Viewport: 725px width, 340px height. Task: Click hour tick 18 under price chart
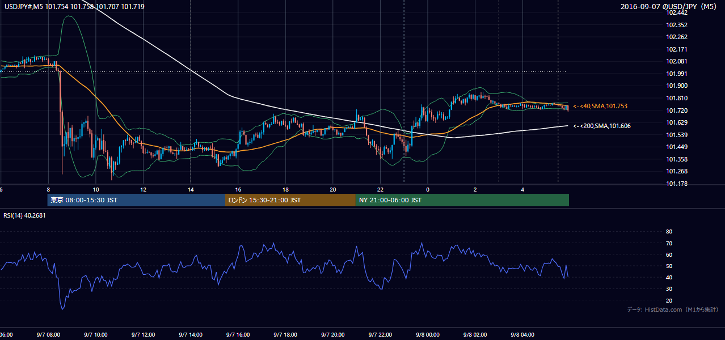(286, 189)
